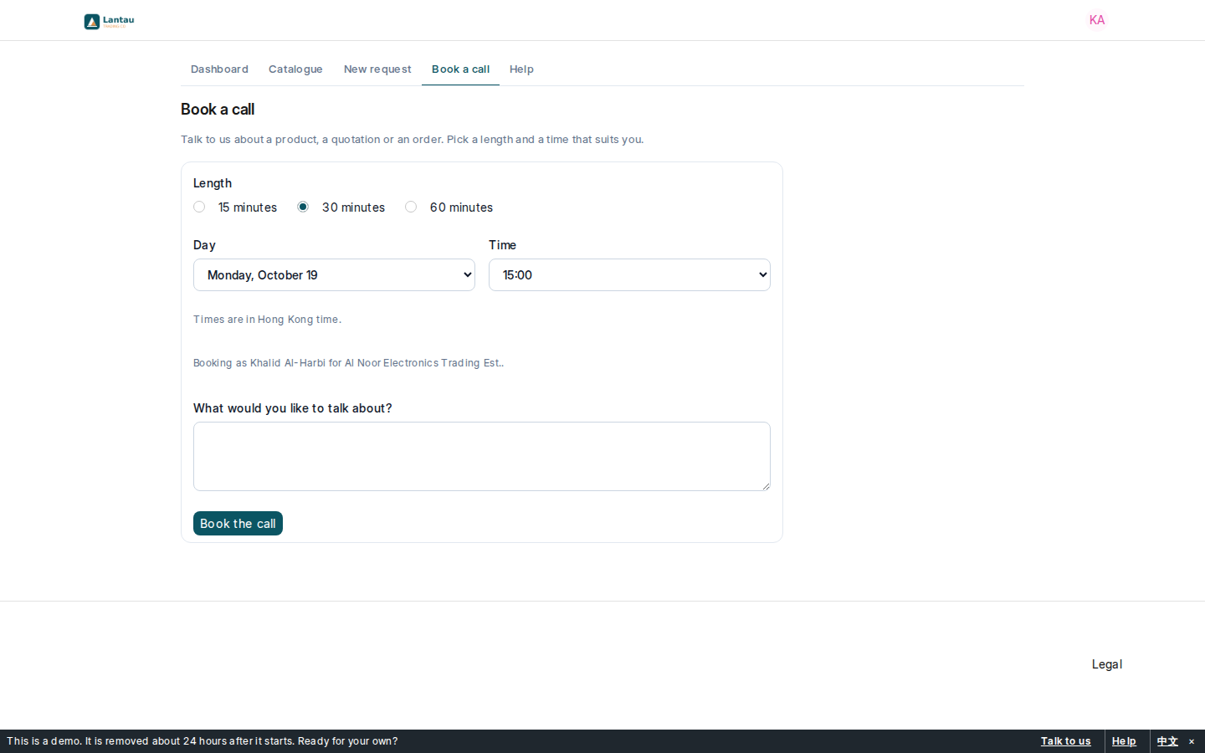The height and width of the screenshot is (753, 1205).
Task: Dismiss the demo banner with × icon
Action: pos(1192,741)
